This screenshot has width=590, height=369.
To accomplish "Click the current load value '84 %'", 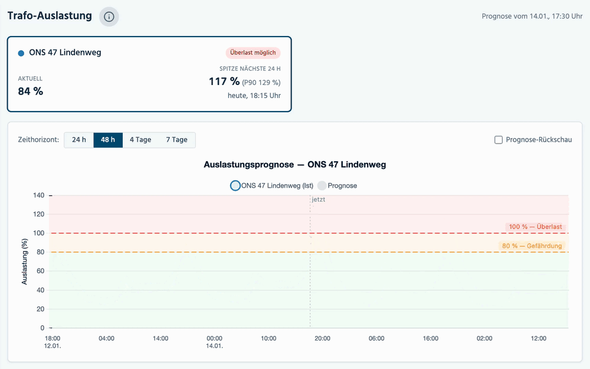I will point(31,92).
